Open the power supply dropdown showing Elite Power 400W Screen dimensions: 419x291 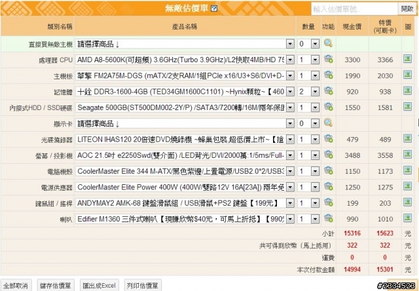click(x=185, y=187)
